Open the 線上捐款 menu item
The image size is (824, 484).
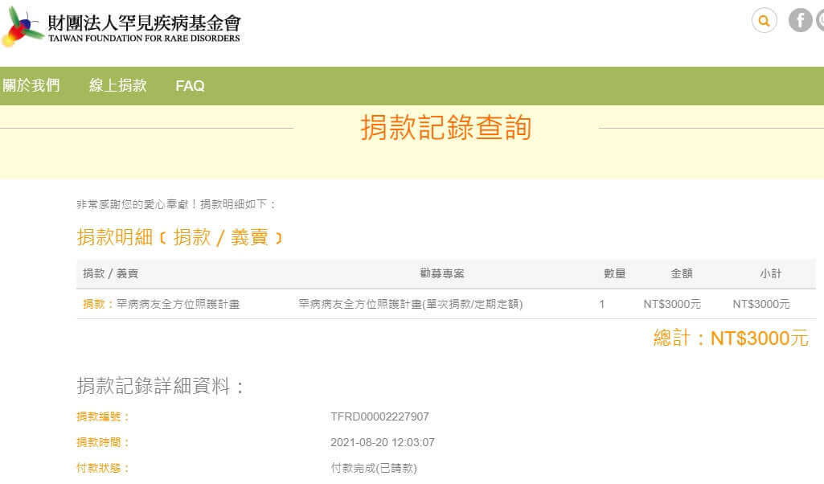(x=117, y=85)
